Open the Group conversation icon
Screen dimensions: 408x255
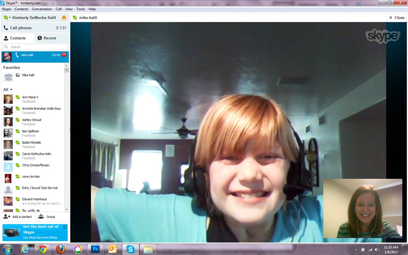pyautogui.click(x=40, y=216)
